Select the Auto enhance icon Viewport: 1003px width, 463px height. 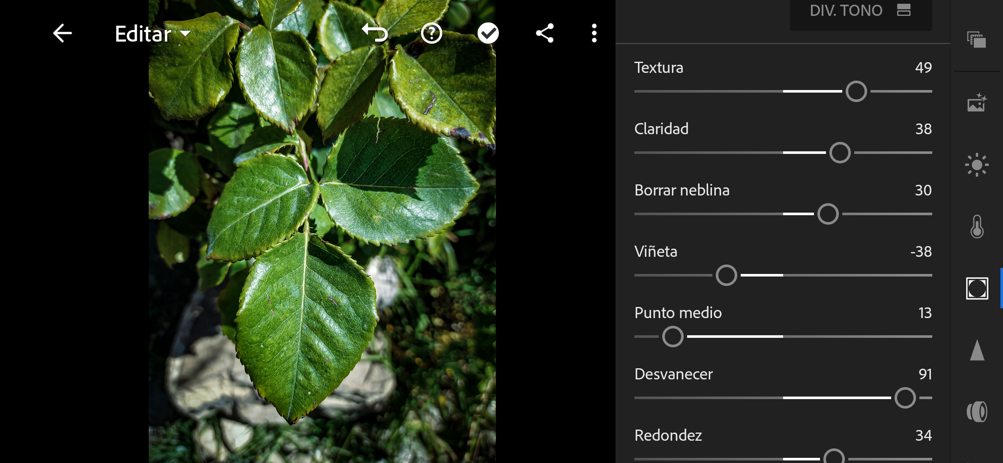977,103
